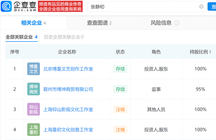Click the 博坤商贸 company logo
The width and height of the screenshot is (216, 140).
(x=33, y=89)
